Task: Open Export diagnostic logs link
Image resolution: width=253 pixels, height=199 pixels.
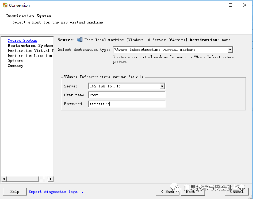Action: coord(56,192)
